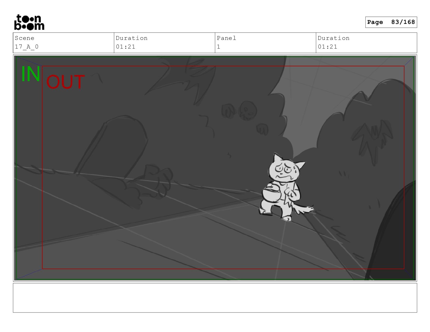Click the Scene label text
The width and height of the screenshot is (430, 332).
click(x=24, y=38)
